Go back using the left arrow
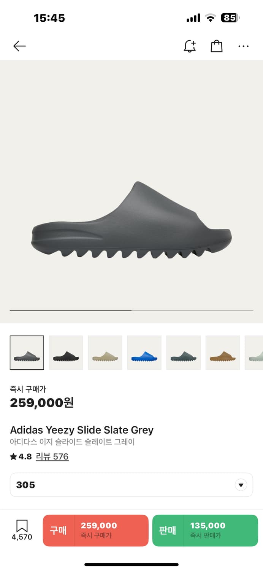 [19, 46]
